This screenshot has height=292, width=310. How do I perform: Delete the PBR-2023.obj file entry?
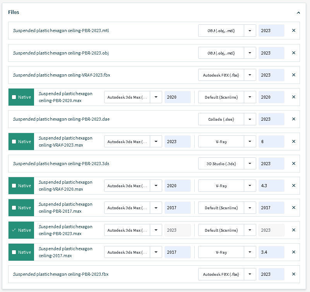pyautogui.click(x=293, y=53)
